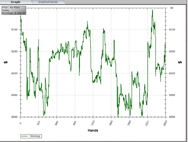Click the right-axis -$420 label
188x142 pixels.
pyautogui.click(x=172, y=73)
